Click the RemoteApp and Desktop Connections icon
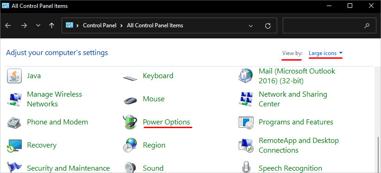Image resolution: width=381 pixels, height=173 pixels. point(246,145)
